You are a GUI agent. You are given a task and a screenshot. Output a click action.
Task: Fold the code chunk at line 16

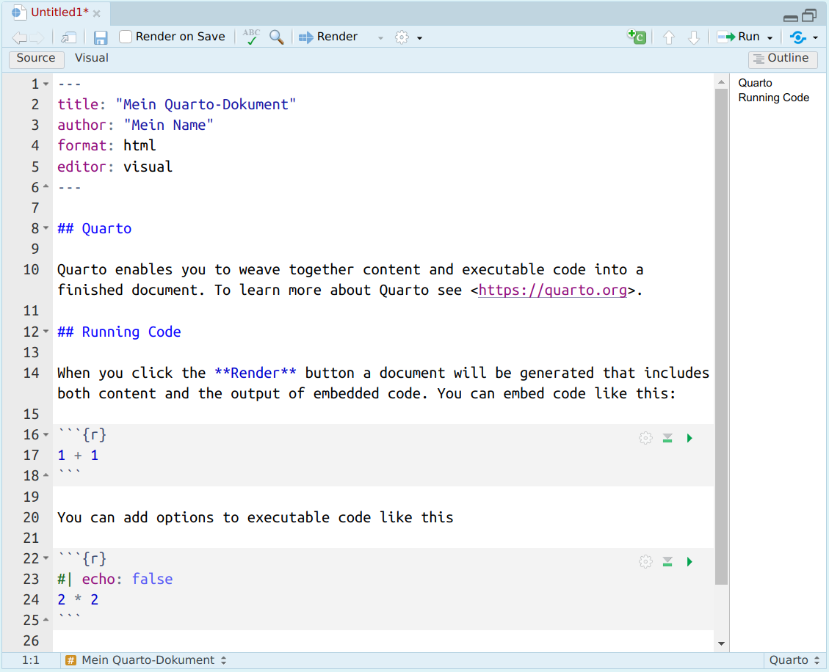(x=46, y=435)
